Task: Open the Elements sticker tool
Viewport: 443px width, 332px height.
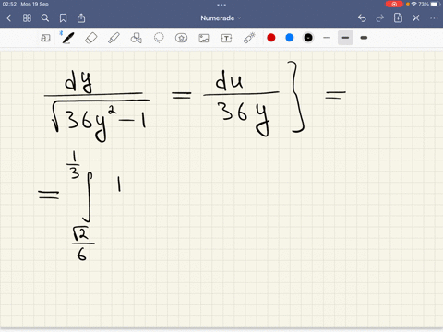Action: click(x=181, y=38)
